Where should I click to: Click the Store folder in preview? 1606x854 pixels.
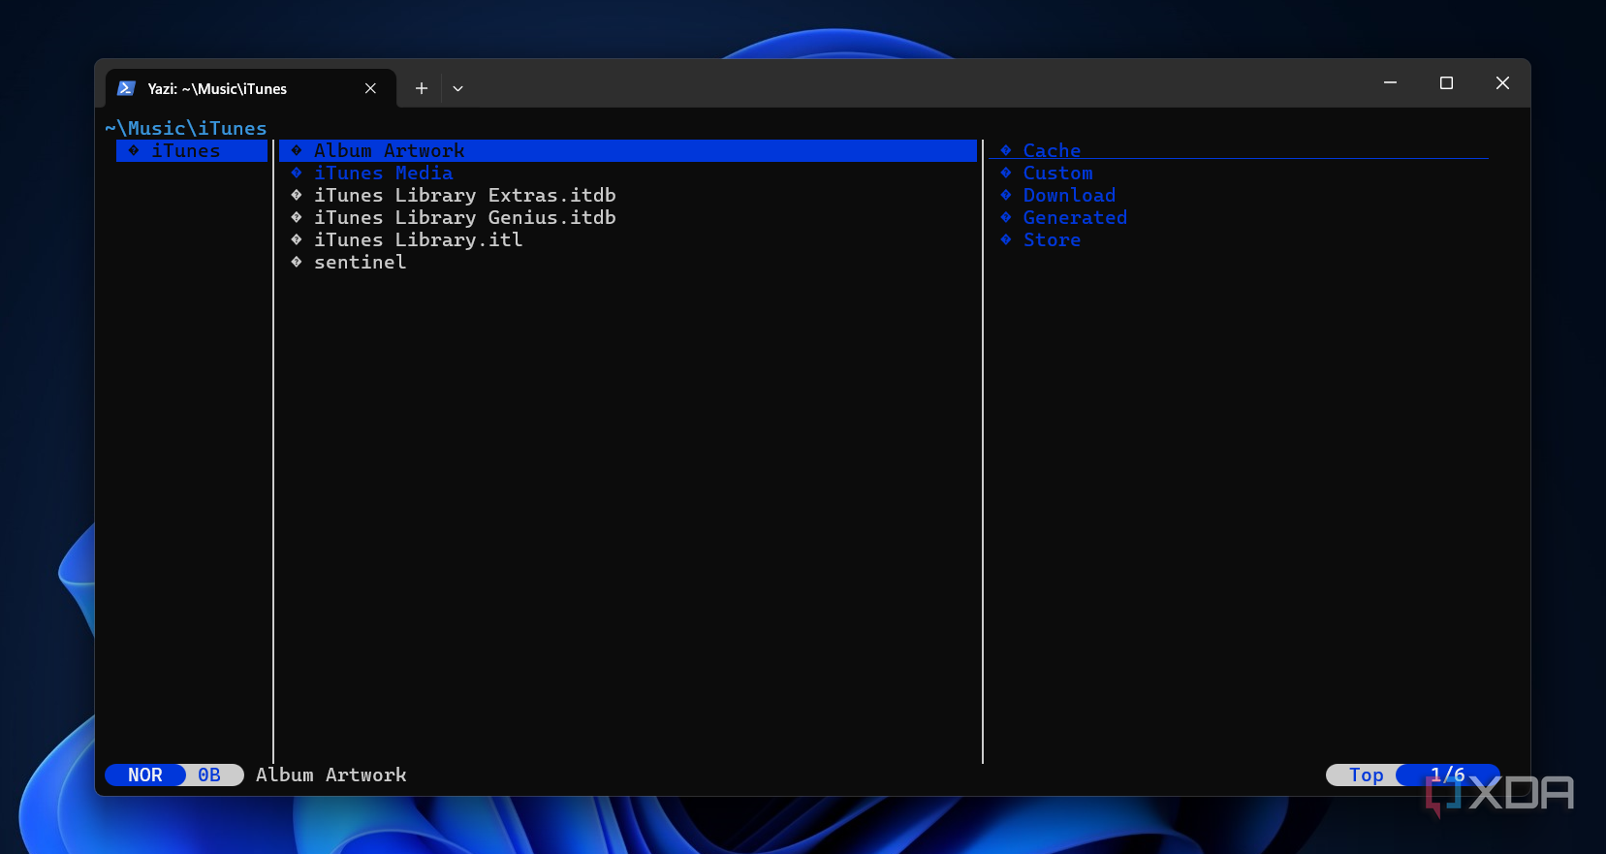tap(1052, 239)
